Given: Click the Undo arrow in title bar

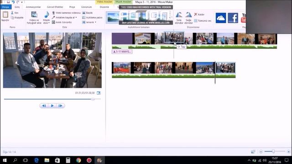Looking at the screenshot, I should tap(13, 2).
